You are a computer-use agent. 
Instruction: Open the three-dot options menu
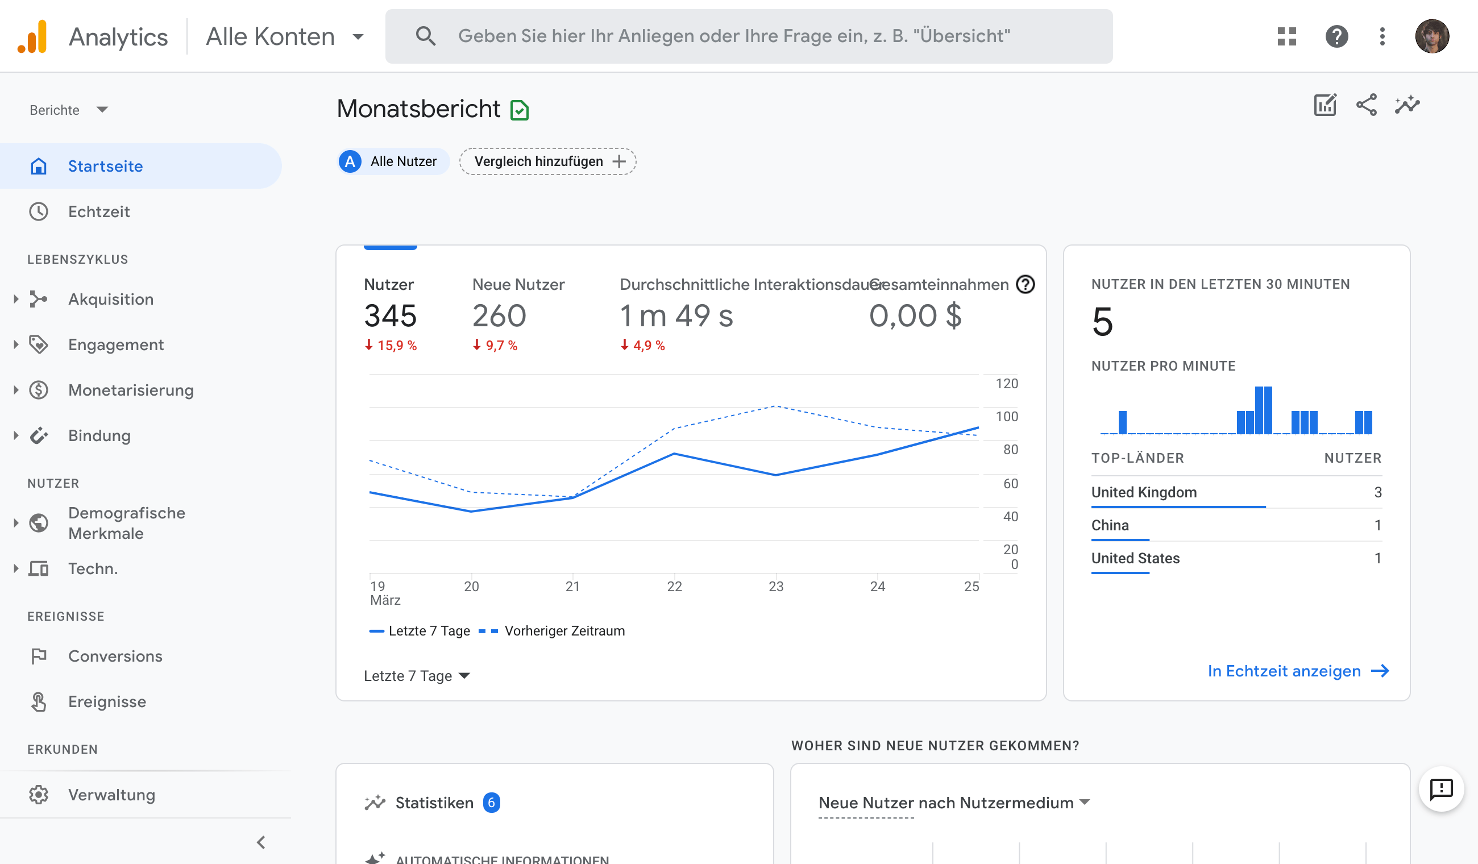click(x=1382, y=36)
